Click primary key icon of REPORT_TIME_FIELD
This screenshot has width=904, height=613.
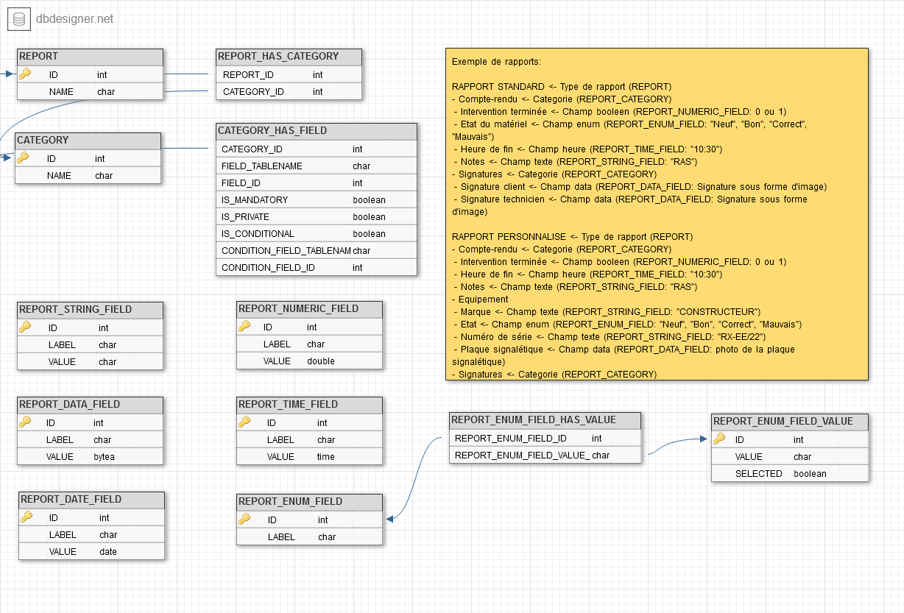[x=244, y=422]
